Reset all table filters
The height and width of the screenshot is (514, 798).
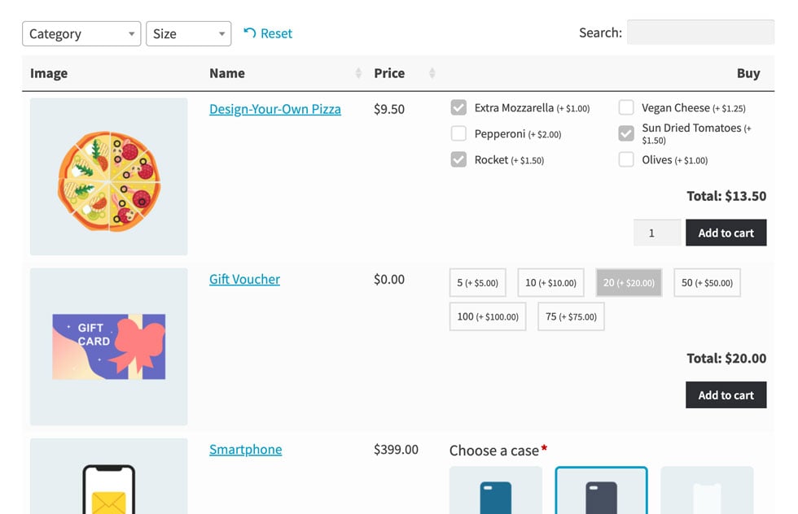(269, 33)
